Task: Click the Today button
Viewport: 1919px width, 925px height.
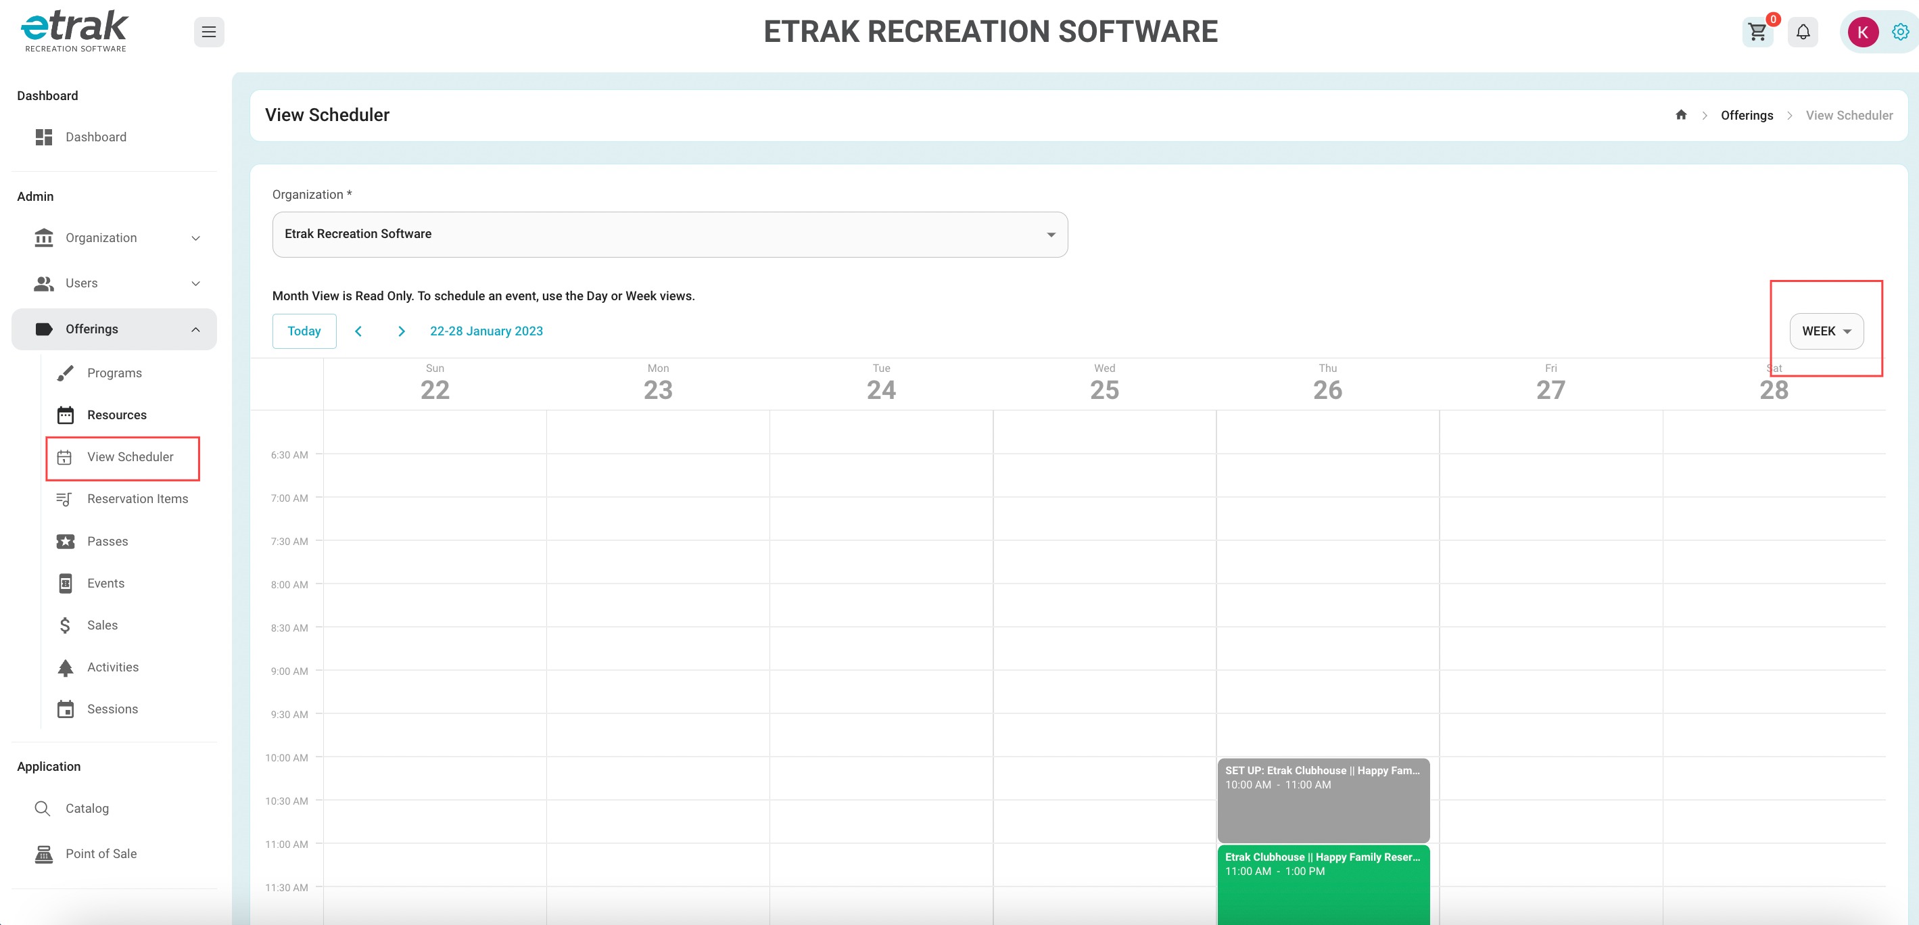Action: [304, 331]
